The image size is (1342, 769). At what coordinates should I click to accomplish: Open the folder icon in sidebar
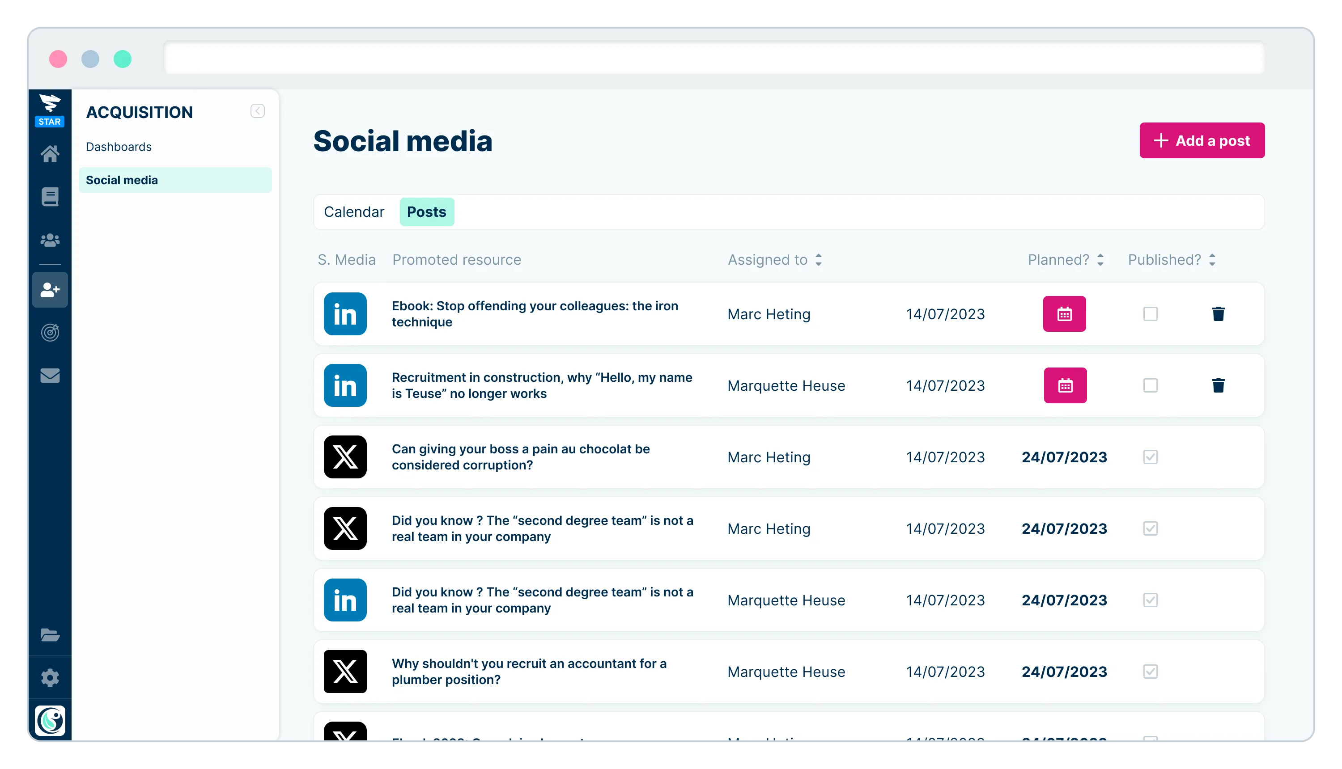[x=50, y=634]
